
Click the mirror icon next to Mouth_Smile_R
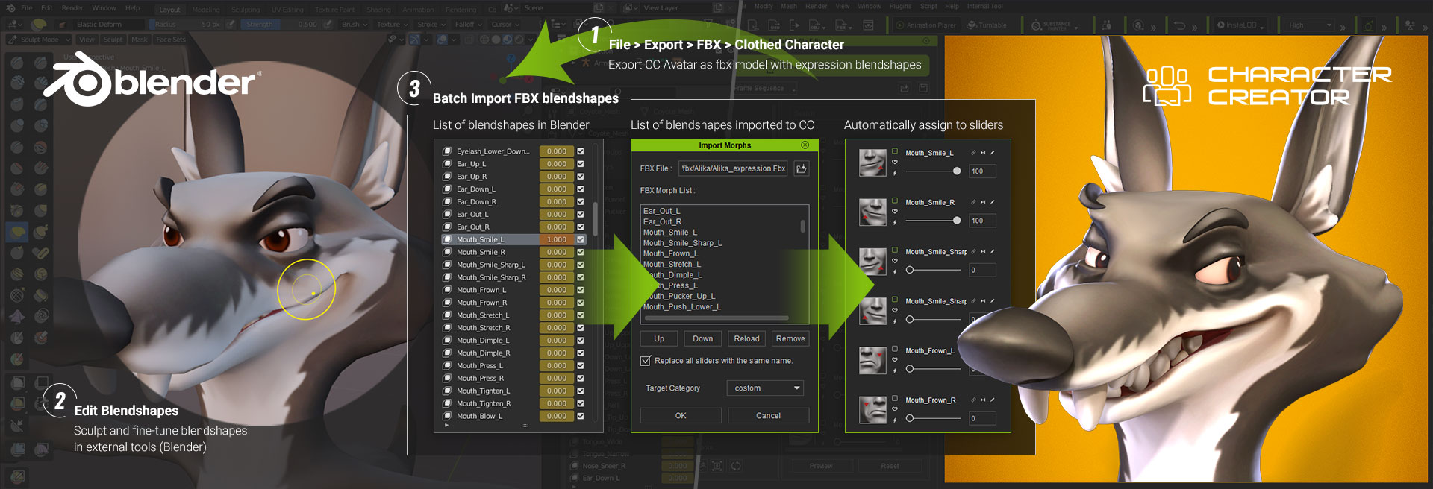983,202
